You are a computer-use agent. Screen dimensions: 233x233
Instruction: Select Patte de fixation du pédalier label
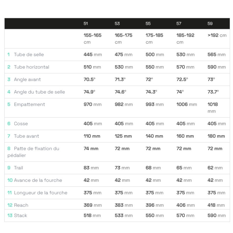33,152
